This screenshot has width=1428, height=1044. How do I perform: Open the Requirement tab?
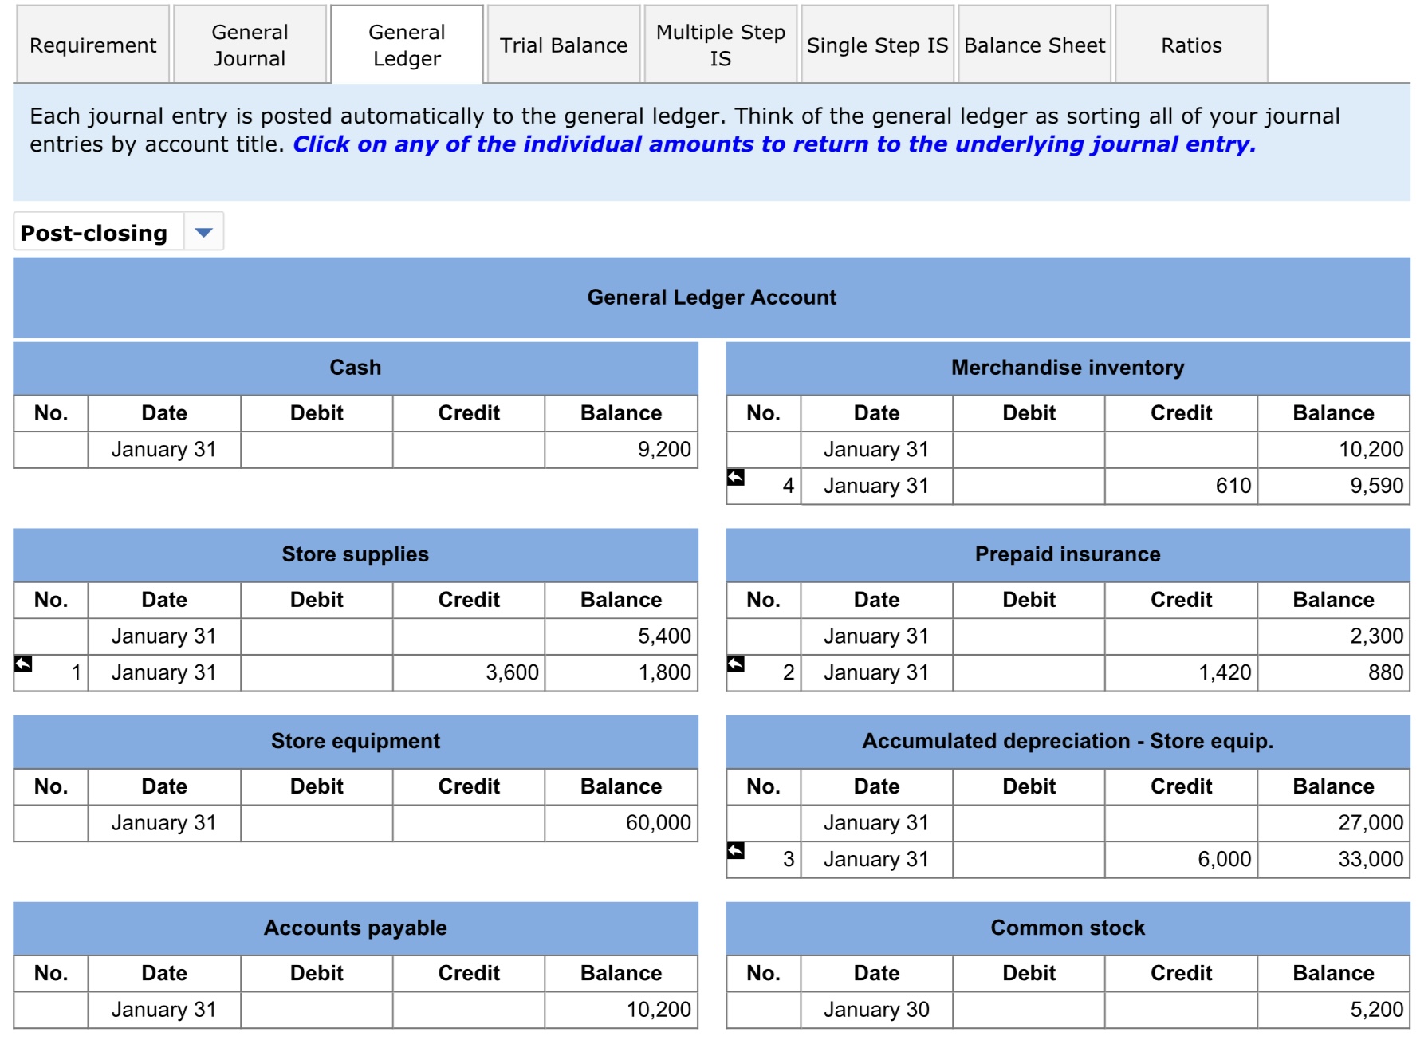[x=92, y=45]
